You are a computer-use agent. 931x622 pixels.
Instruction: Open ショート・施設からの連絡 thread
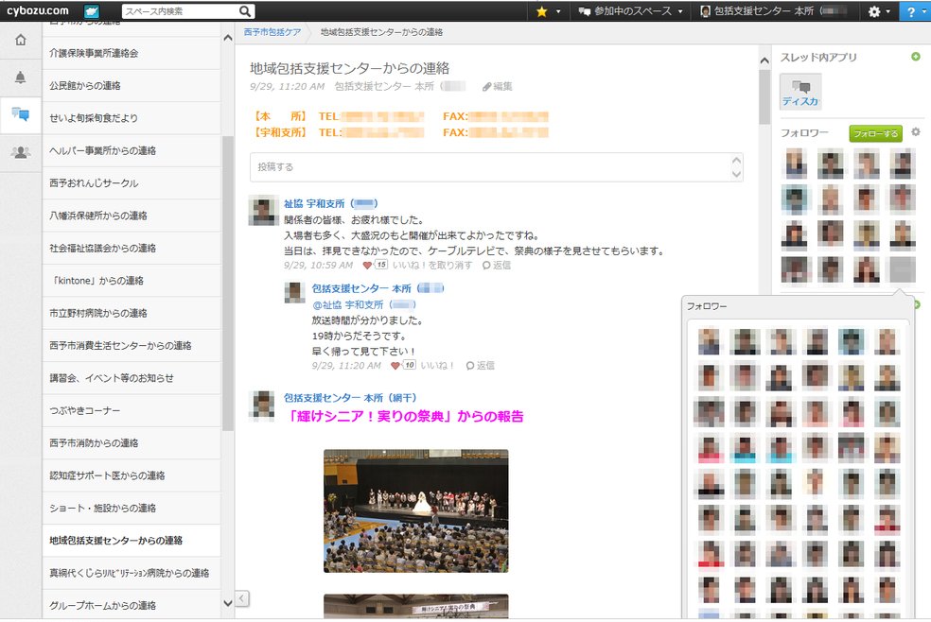point(132,509)
